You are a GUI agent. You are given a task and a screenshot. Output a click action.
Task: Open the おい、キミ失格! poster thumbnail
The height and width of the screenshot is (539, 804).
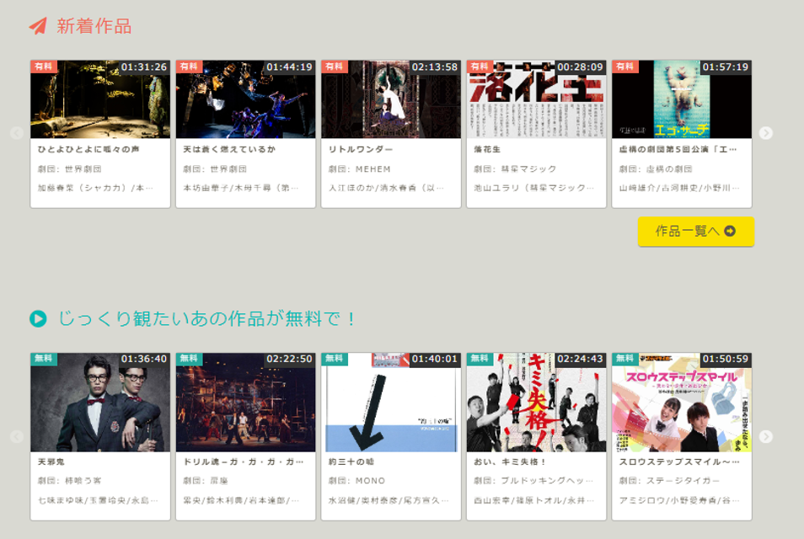click(x=536, y=403)
